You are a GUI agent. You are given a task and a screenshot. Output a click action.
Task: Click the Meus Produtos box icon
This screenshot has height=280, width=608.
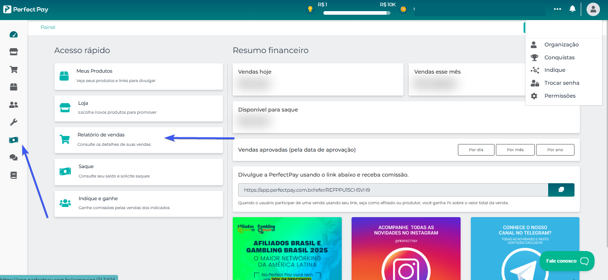pyautogui.click(x=64, y=76)
